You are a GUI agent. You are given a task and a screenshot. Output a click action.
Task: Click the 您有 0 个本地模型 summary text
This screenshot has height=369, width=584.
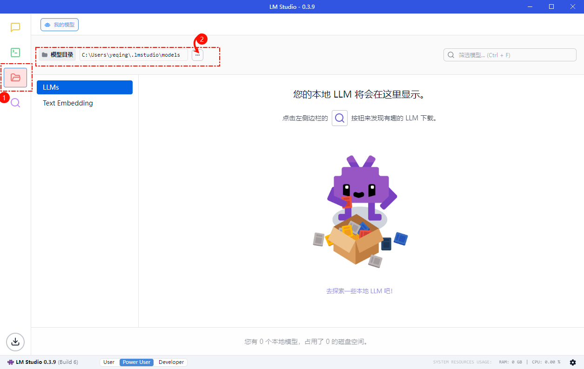coord(307,342)
